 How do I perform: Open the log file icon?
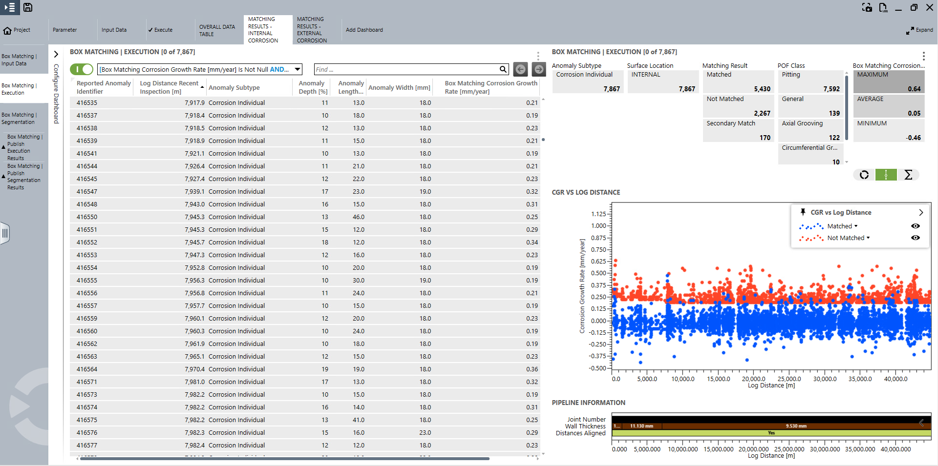pyautogui.click(x=883, y=7)
